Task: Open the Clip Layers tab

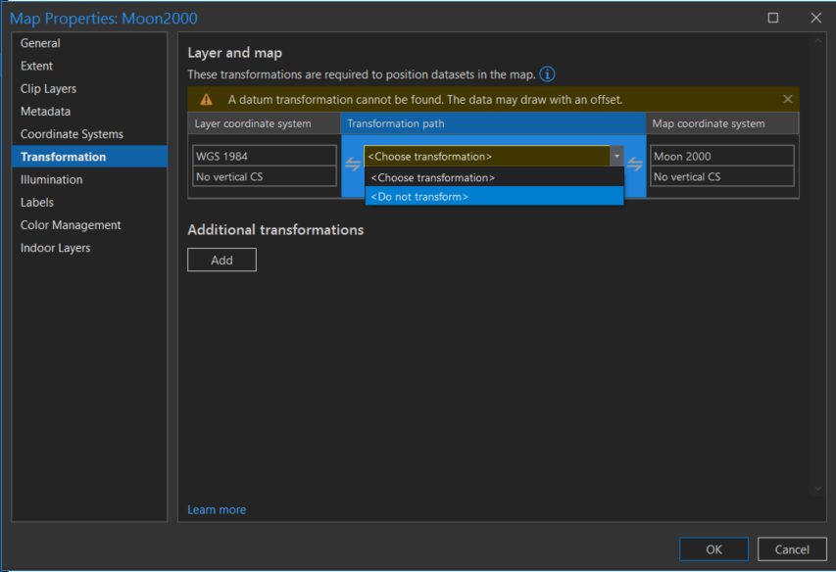Action: tap(50, 89)
